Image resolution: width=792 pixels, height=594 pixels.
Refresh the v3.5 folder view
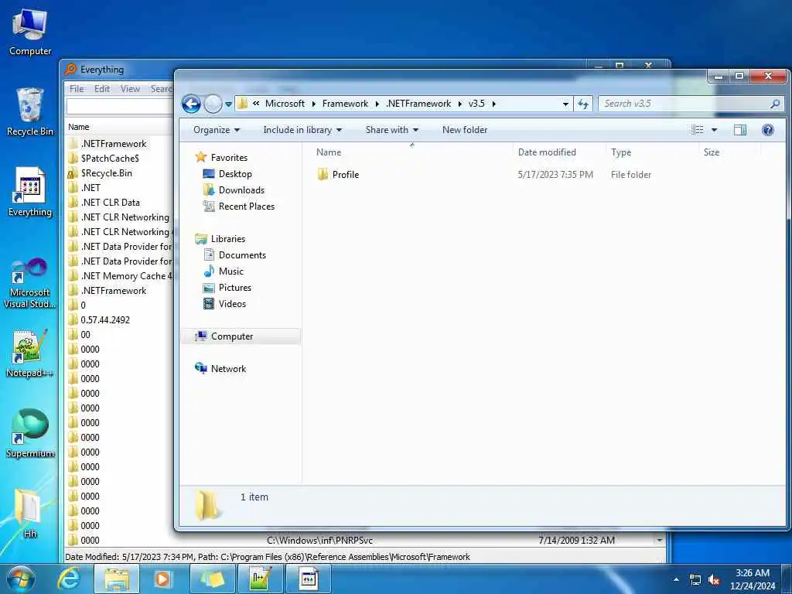pos(583,104)
